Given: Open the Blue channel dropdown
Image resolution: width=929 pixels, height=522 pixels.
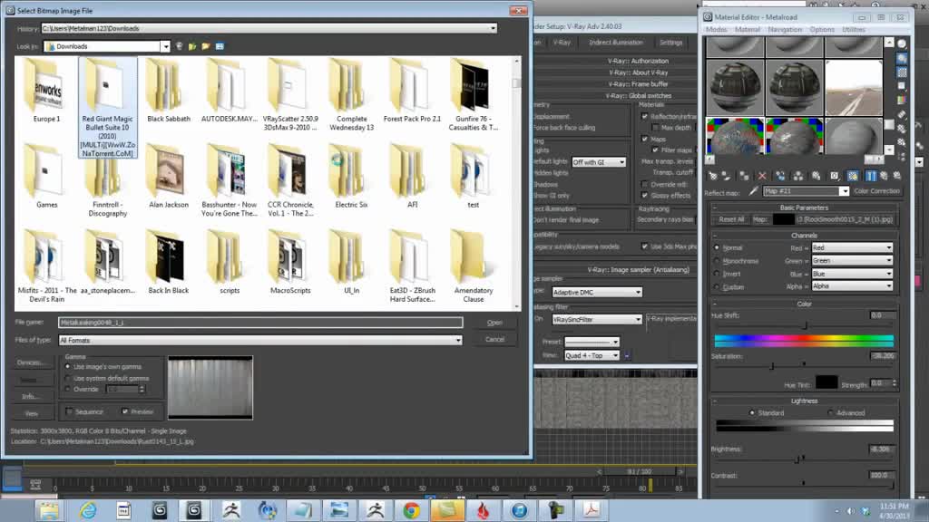Looking at the screenshot, I should tap(888, 274).
